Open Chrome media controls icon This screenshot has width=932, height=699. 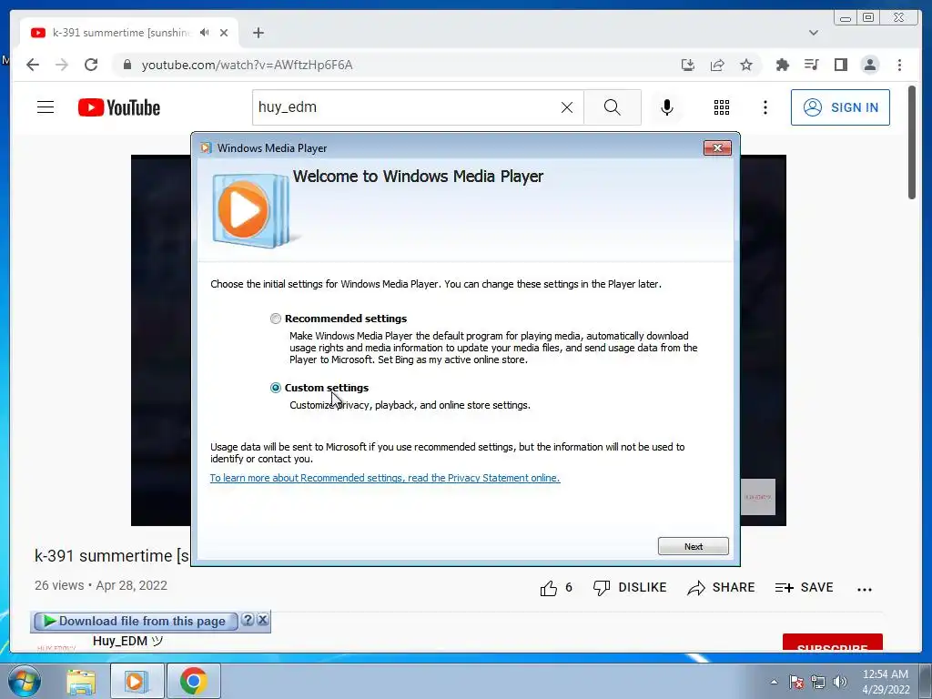(811, 65)
